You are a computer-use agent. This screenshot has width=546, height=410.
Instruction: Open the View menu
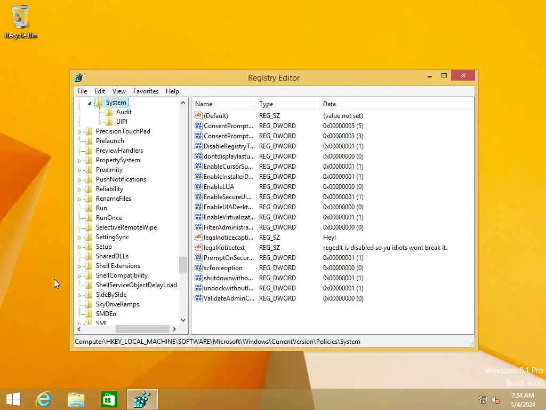click(x=119, y=91)
